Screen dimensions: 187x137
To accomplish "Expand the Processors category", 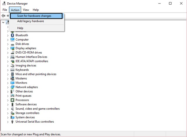I will tap(8, 100).
